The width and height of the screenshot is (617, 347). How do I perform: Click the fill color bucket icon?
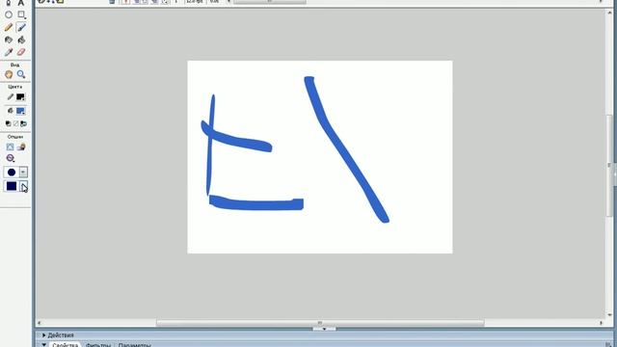11,111
